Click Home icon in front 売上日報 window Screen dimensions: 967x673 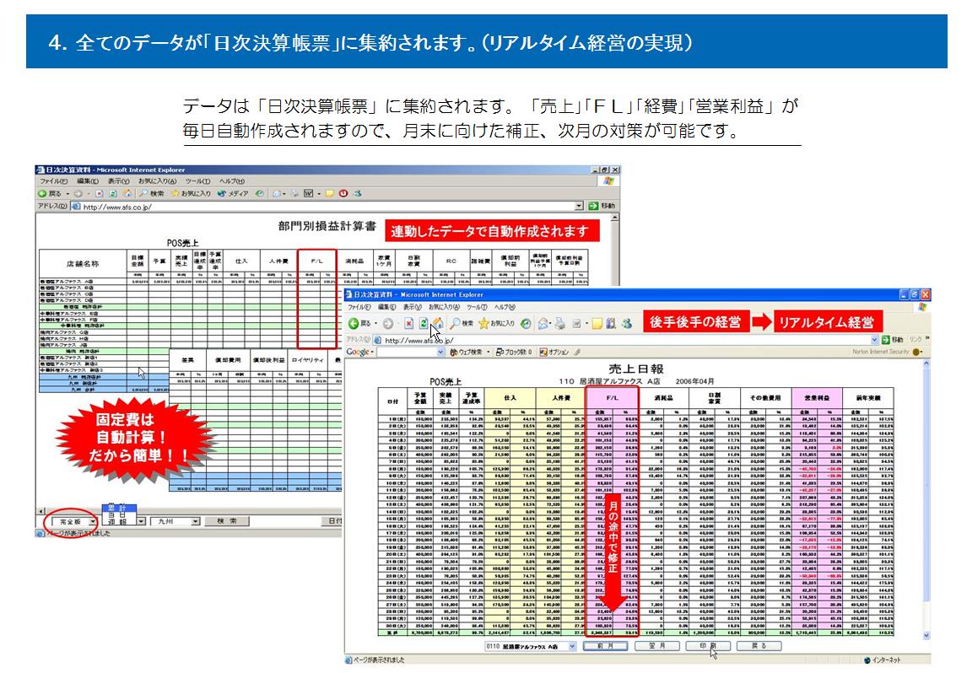437,324
